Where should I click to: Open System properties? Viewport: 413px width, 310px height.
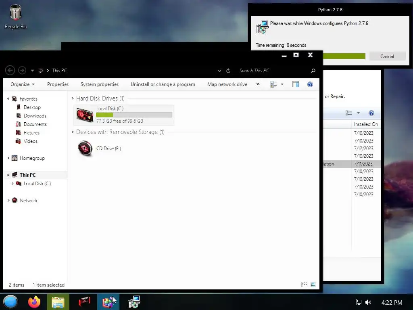99,84
